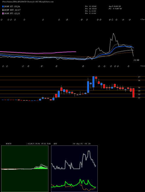Click the price axis label 11

tap(139, 98)
